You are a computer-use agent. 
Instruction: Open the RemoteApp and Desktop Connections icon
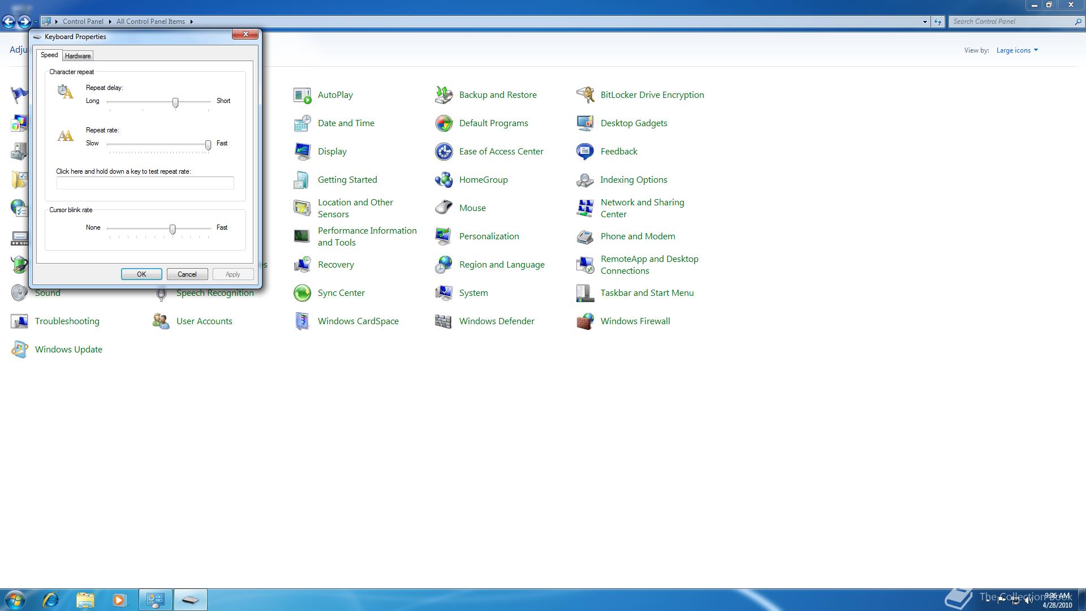pos(585,265)
